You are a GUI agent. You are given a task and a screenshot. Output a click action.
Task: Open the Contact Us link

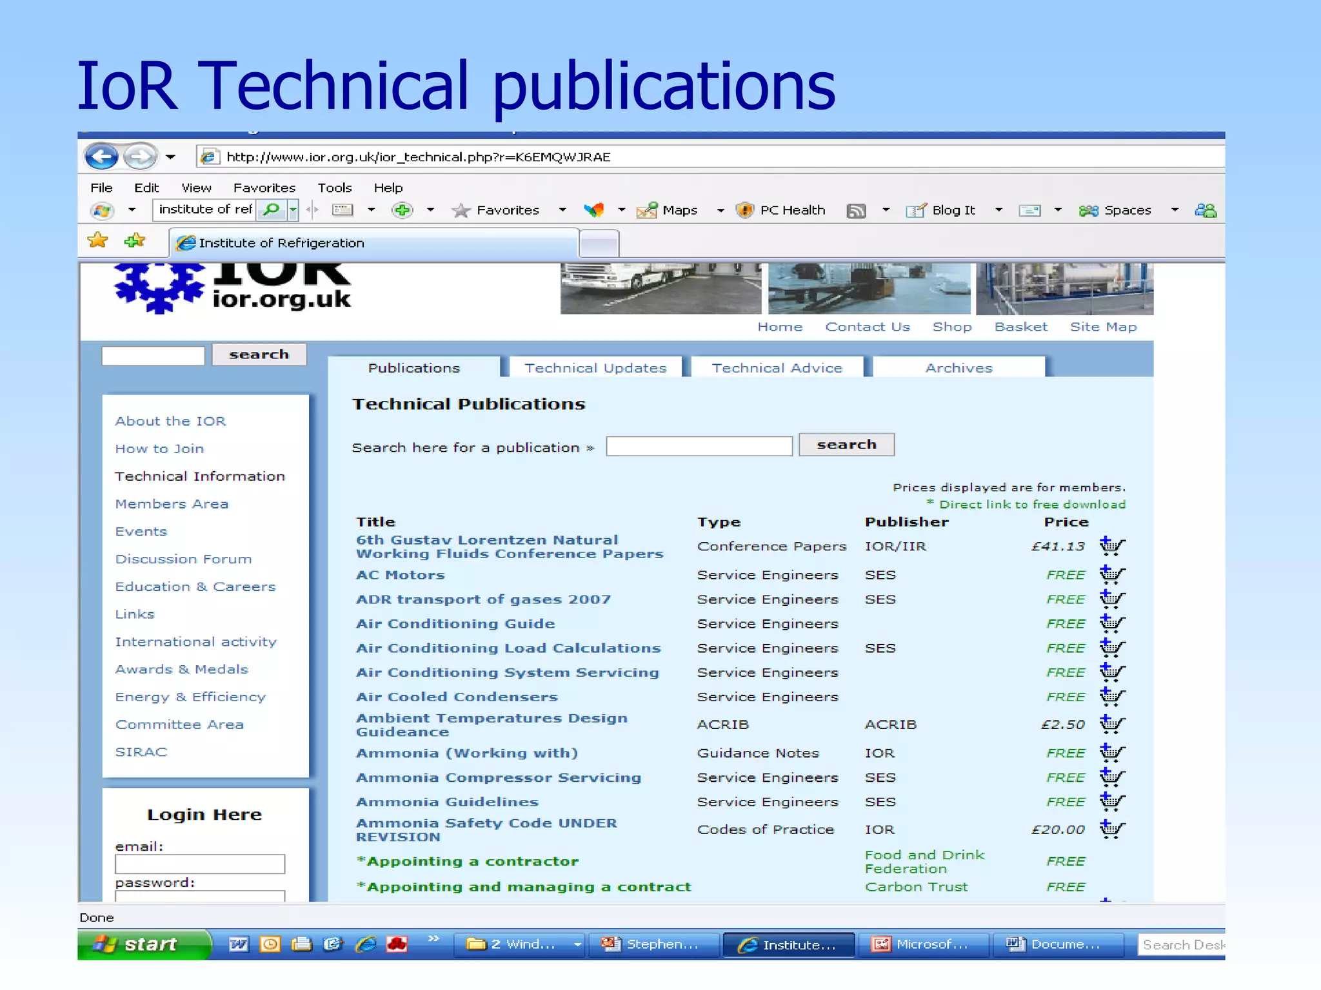[868, 327]
